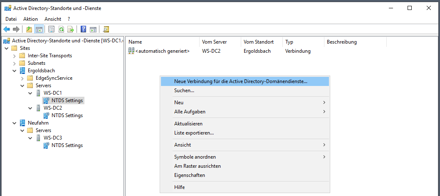Maximize the window
Viewport: 440px width, 196px height.
coord(409,8)
